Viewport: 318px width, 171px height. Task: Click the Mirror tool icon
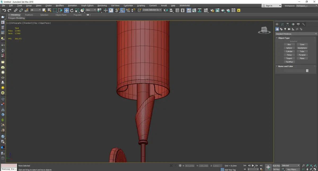click(x=166, y=10)
